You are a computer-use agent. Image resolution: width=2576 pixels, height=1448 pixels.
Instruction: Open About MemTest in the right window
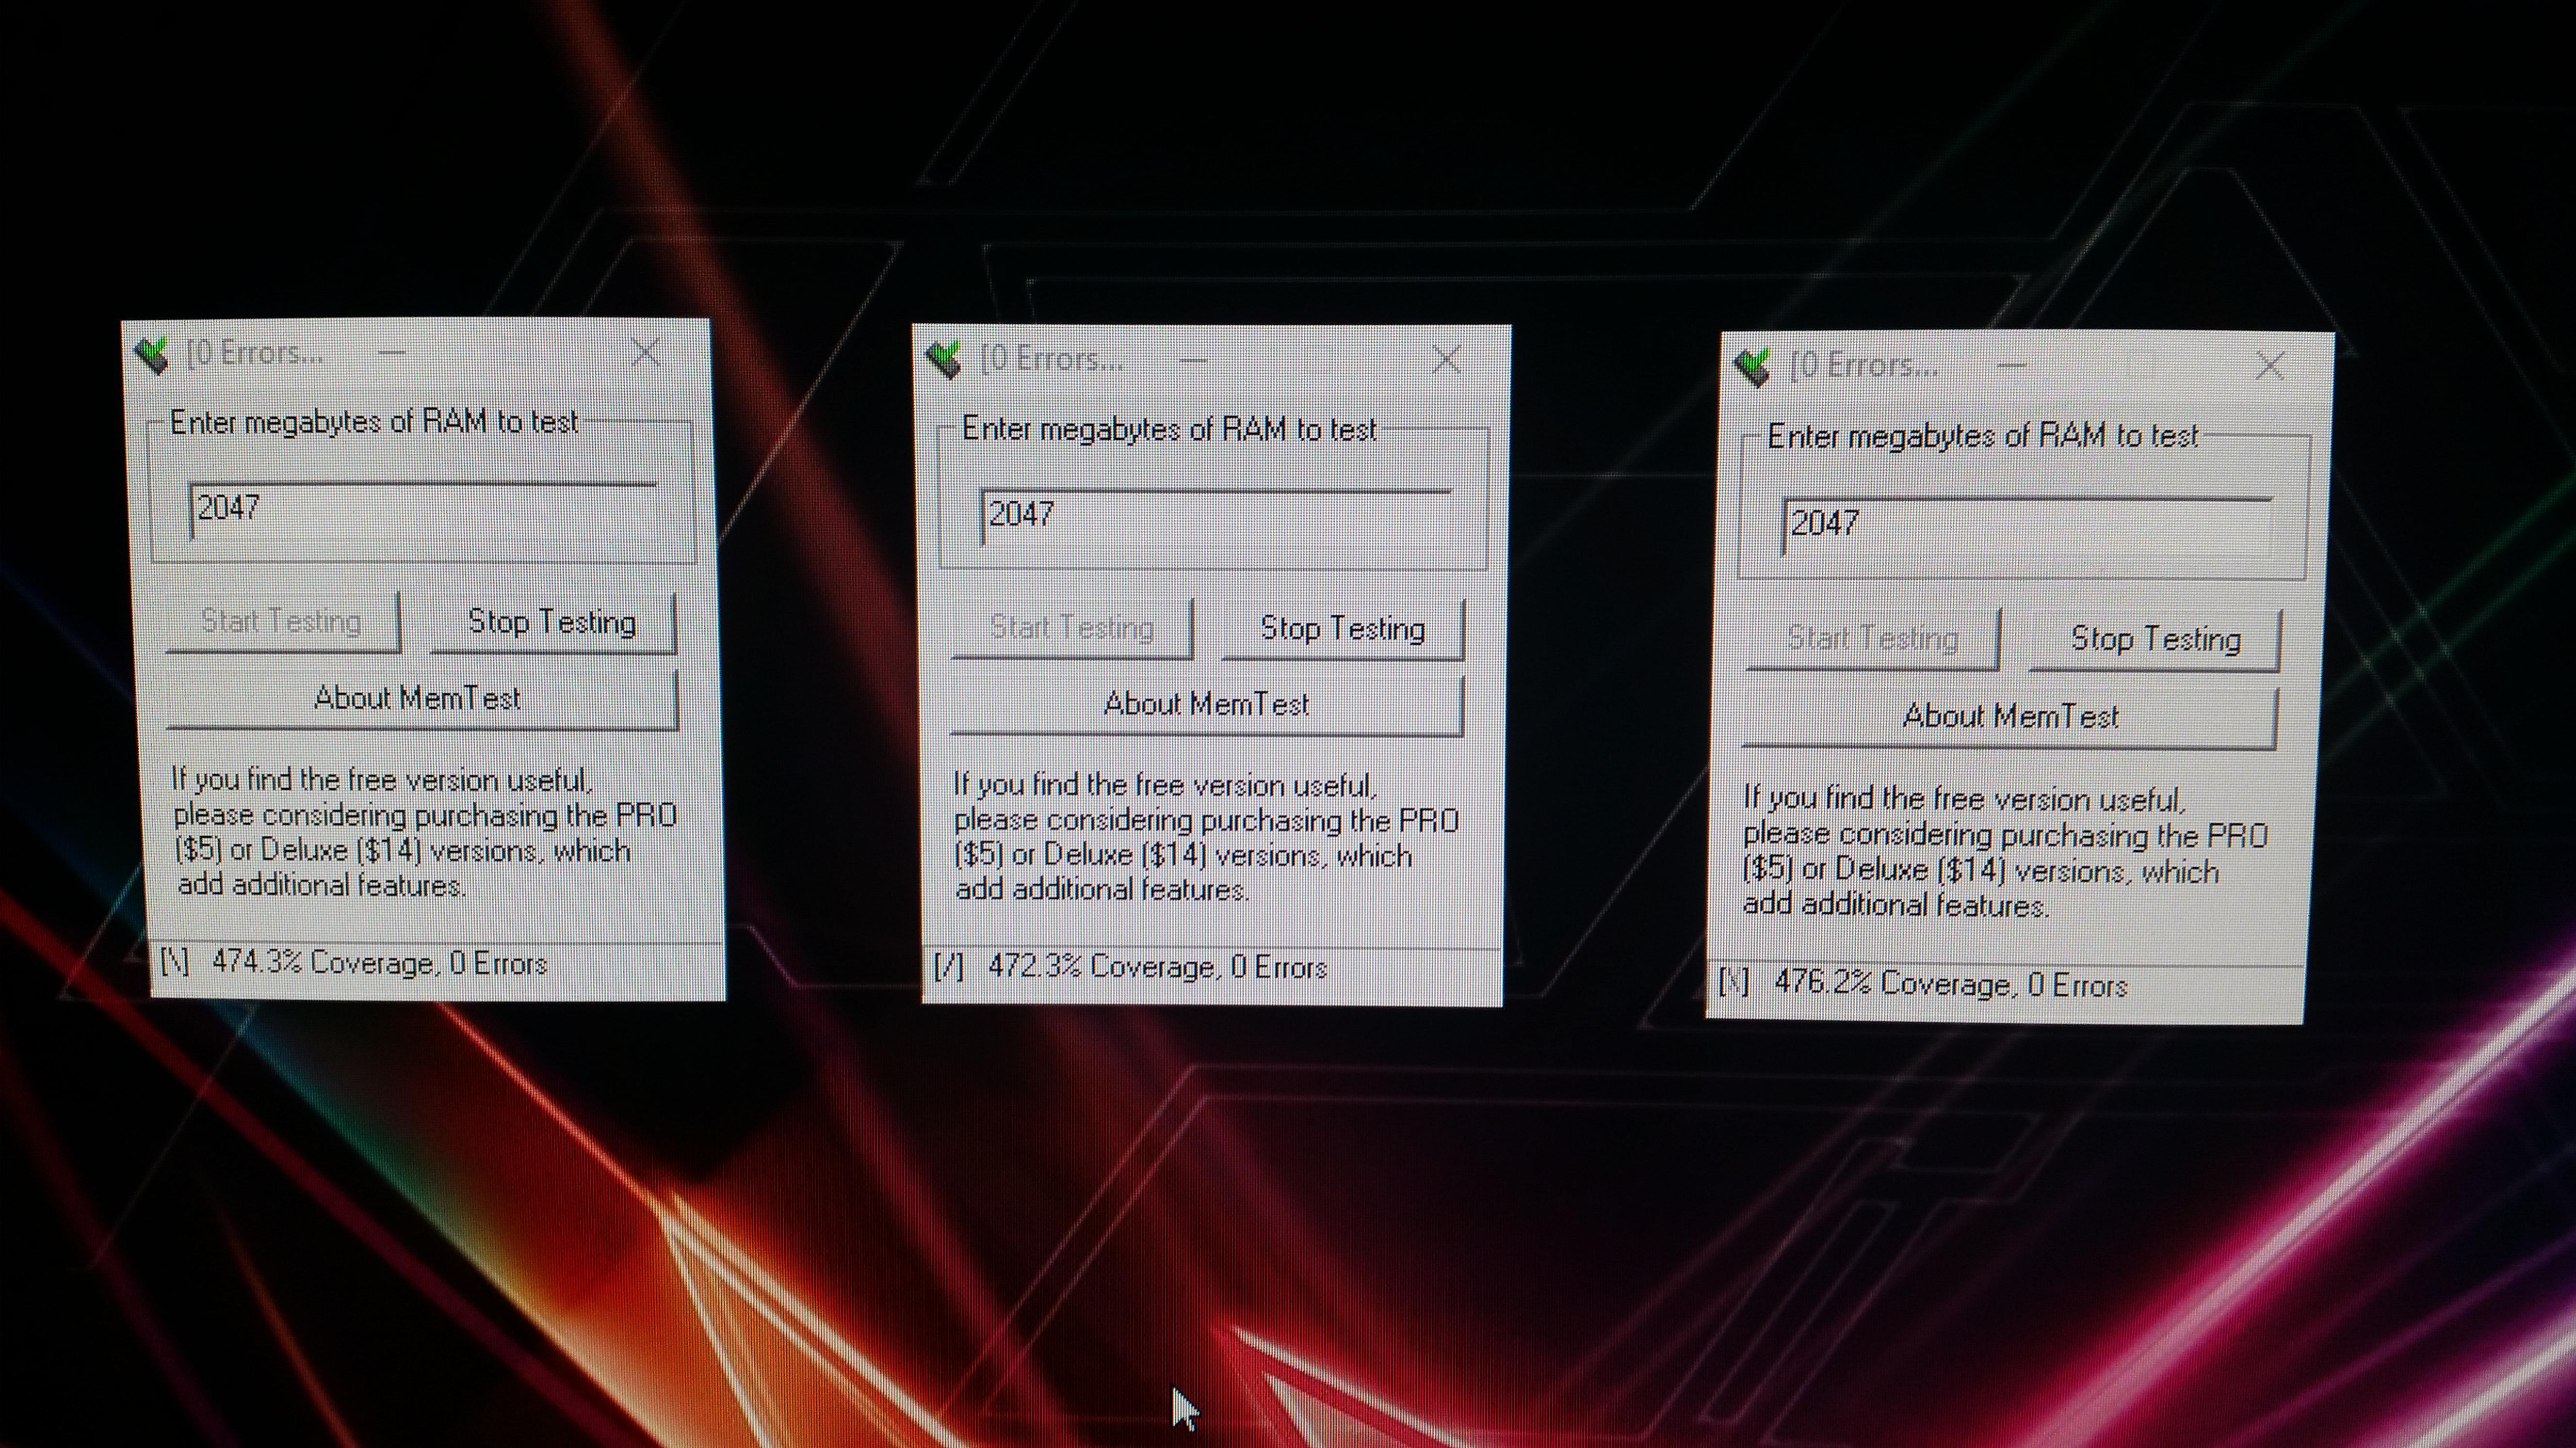point(2010,716)
